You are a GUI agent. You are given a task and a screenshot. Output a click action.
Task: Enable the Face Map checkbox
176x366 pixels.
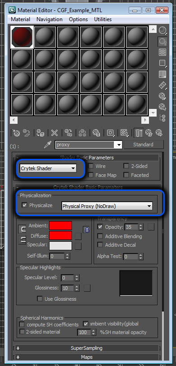tap(91, 175)
